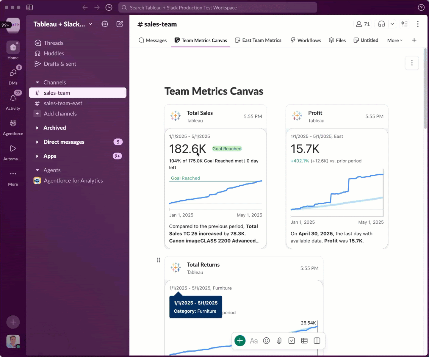Click the green plus insert button
This screenshot has width=429, height=357.
pyautogui.click(x=240, y=341)
